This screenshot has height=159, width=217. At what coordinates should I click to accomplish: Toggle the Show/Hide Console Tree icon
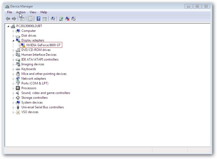point(22,19)
